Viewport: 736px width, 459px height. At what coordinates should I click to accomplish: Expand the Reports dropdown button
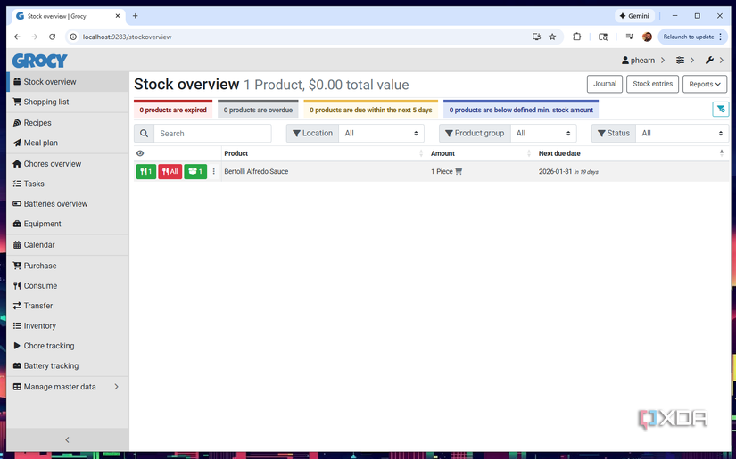coord(705,84)
